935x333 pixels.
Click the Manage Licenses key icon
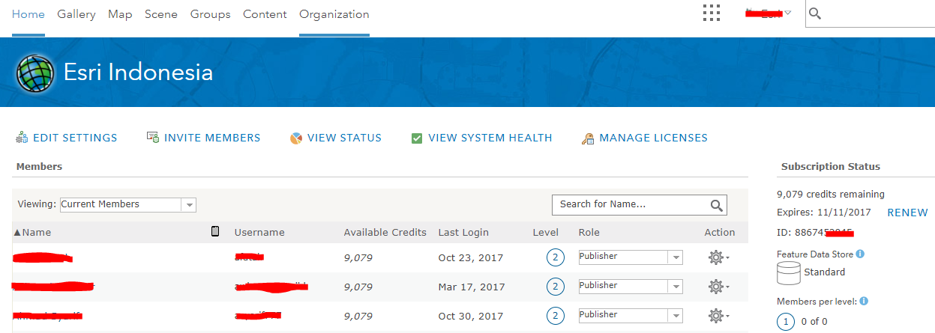(588, 138)
